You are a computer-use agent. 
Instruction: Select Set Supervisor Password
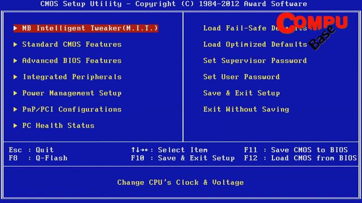[255, 61]
